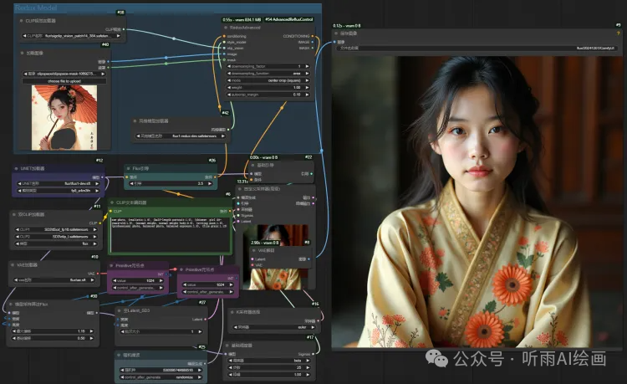Increase steps value 25 with its right arrow
The image size is (627, 384).
point(308,367)
